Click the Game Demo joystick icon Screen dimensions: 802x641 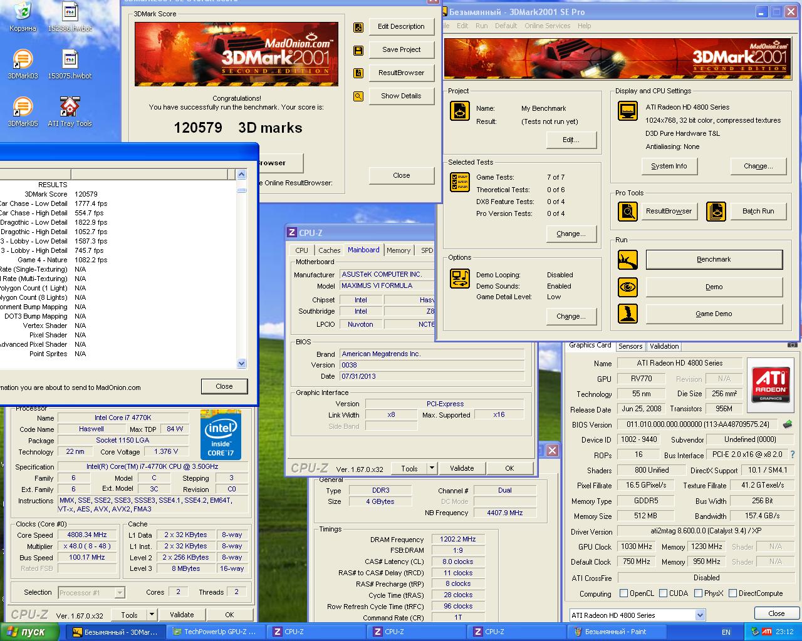[628, 314]
